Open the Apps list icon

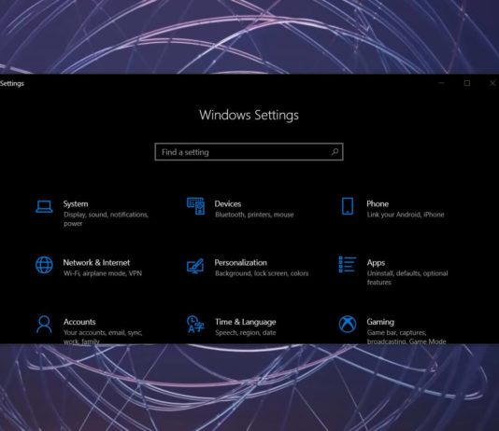348,264
